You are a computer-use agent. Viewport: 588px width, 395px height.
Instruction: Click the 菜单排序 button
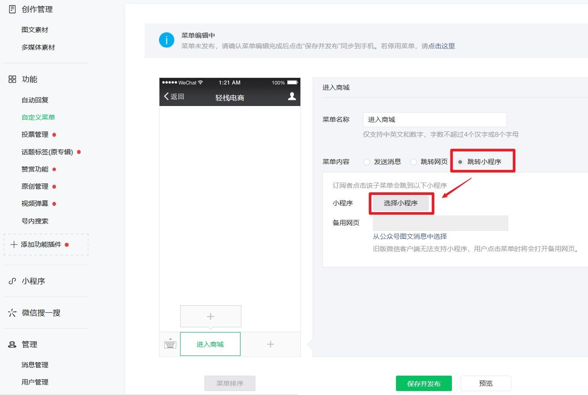tap(230, 384)
